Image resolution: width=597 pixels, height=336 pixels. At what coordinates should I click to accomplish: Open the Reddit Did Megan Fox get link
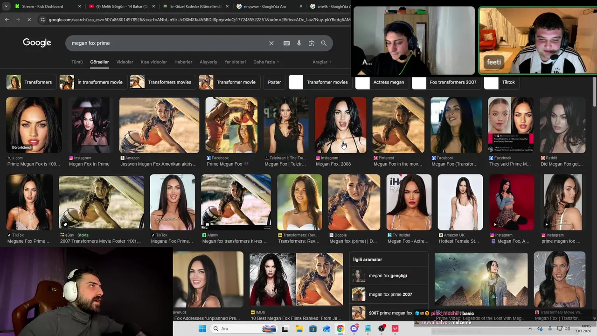[562, 164]
